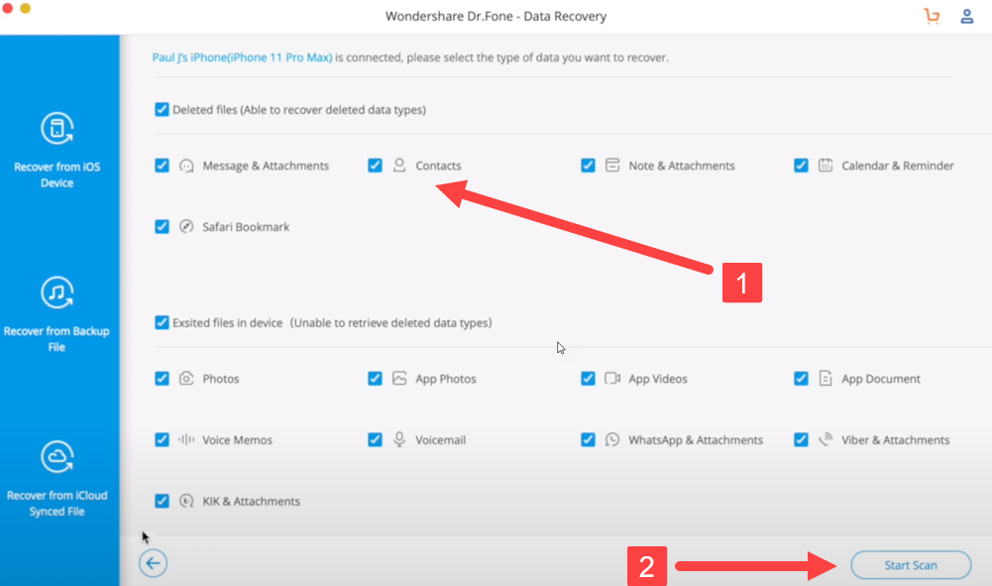Select Recover from iCloud Synced File label
The width and height of the screenshot is (992, 586).
pyautogui.click(x=56, y=503)
